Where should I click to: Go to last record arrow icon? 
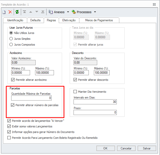[43, 12]
